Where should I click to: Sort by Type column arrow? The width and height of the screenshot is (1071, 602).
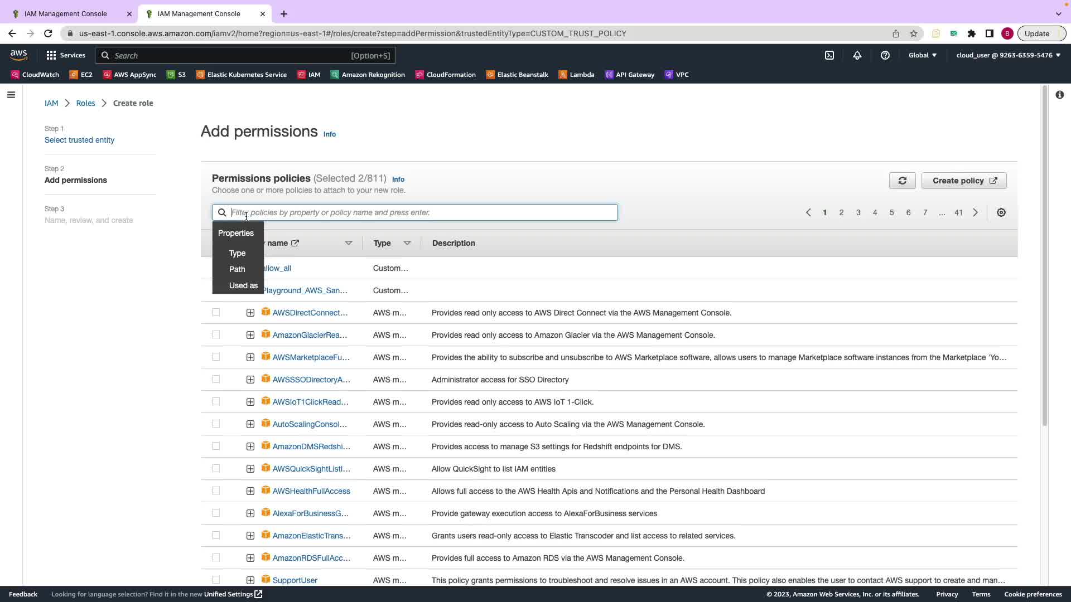407,243
